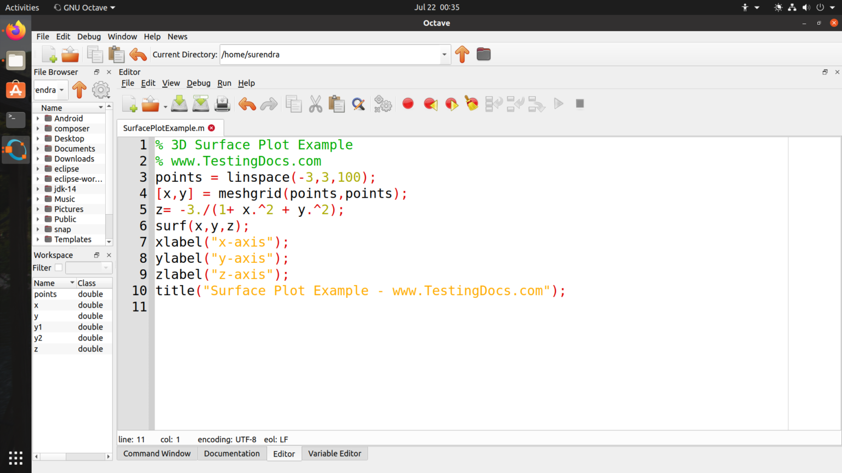Click the Remove All Breakpoints broom icon
Screen dimensions: 842x473
pos(471,103)
